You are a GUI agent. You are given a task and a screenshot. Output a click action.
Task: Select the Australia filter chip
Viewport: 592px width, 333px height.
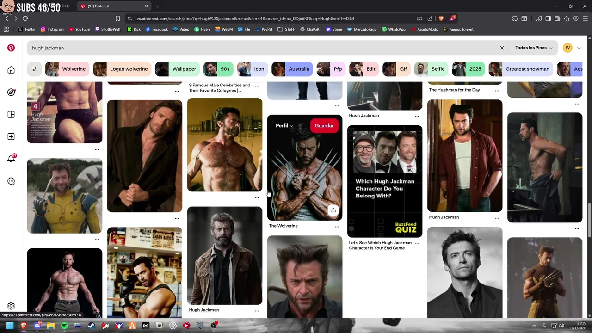pyautogui.click(x=292, y=69)
